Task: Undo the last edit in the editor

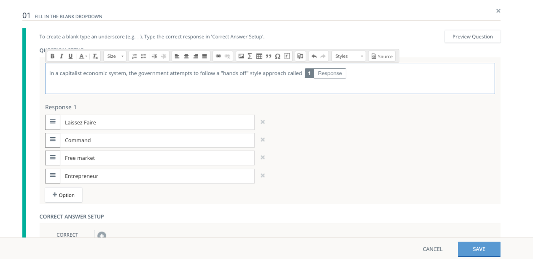Action: (x=314, y=56)
